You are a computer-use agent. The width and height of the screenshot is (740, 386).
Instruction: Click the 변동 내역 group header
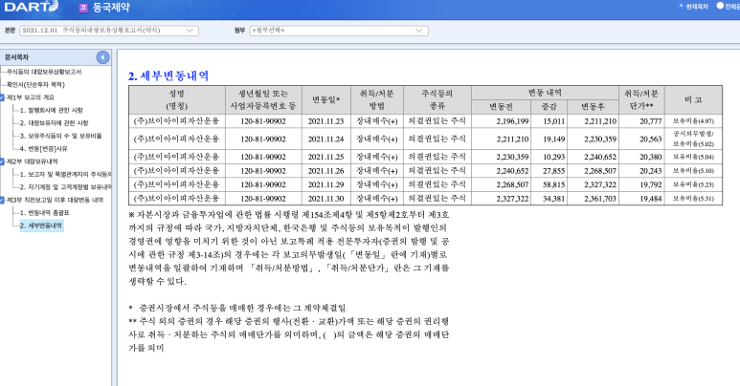[545, 93]
